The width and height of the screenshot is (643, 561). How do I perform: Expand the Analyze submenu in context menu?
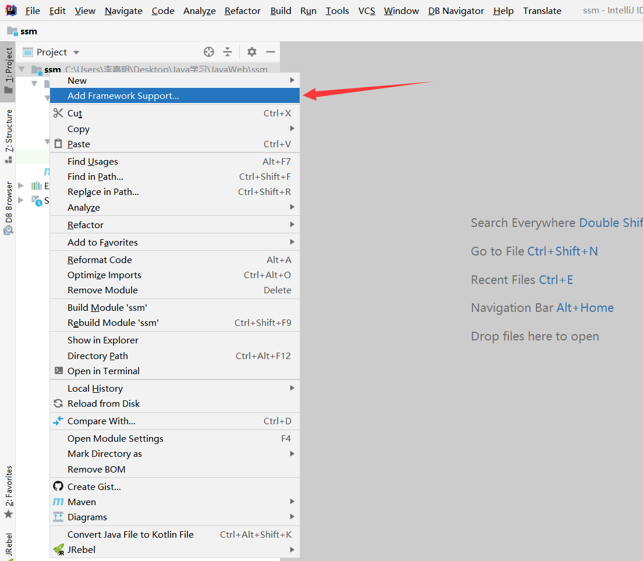pos(175,207)
